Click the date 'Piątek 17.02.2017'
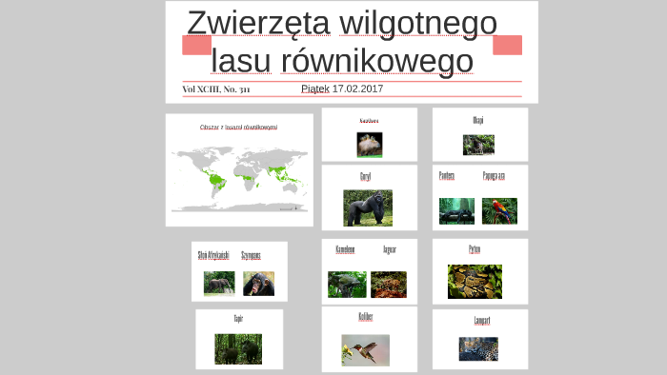 click(x=342, y=89)
